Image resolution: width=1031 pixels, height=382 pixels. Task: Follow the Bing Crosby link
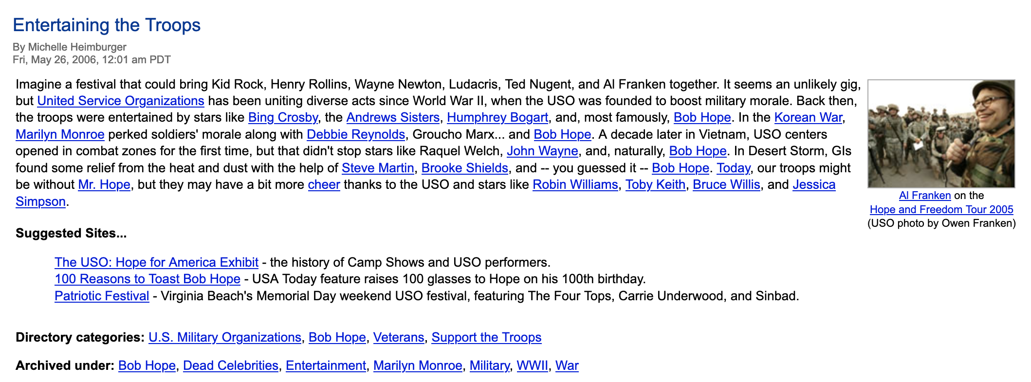283,117
